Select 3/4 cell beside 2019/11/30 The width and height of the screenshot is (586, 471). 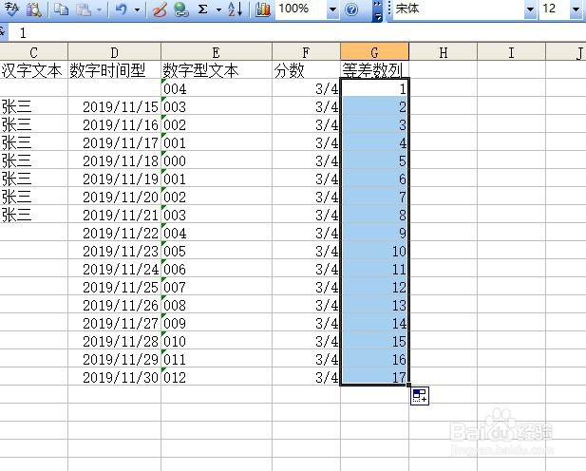306,377
